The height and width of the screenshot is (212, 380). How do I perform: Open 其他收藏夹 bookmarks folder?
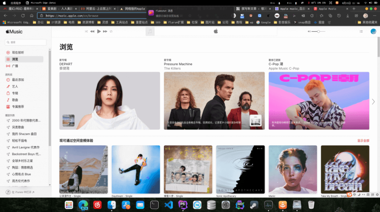pos(367,22)
